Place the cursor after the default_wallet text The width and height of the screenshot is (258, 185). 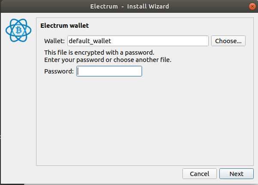[x=112, y=41]
